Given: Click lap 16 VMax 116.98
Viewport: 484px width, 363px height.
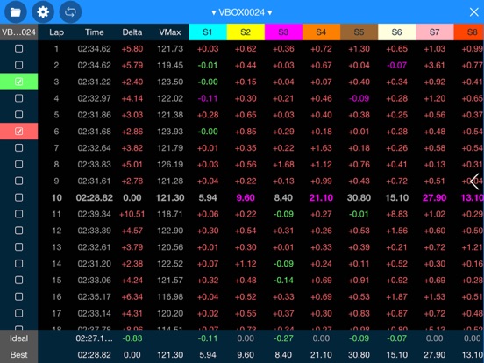Looking at the screenshot, I should point(170,297).
